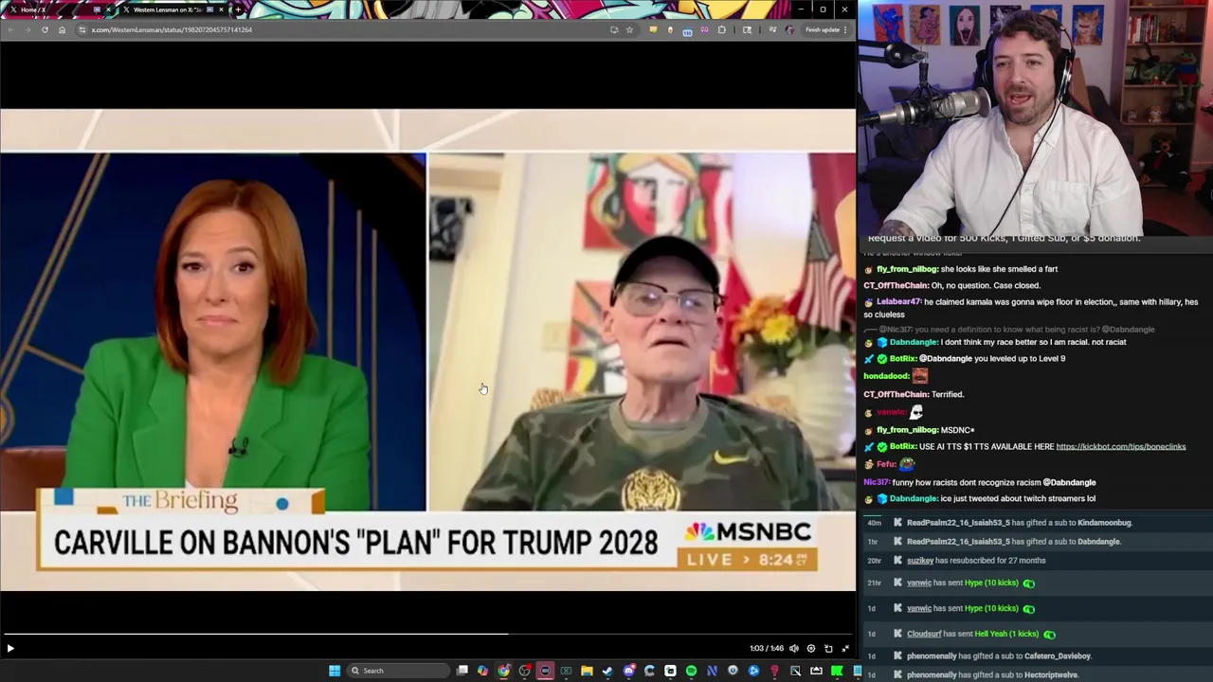Open video settings gear in player
The width and height of the screenshot is (1213, 682).
811,649
